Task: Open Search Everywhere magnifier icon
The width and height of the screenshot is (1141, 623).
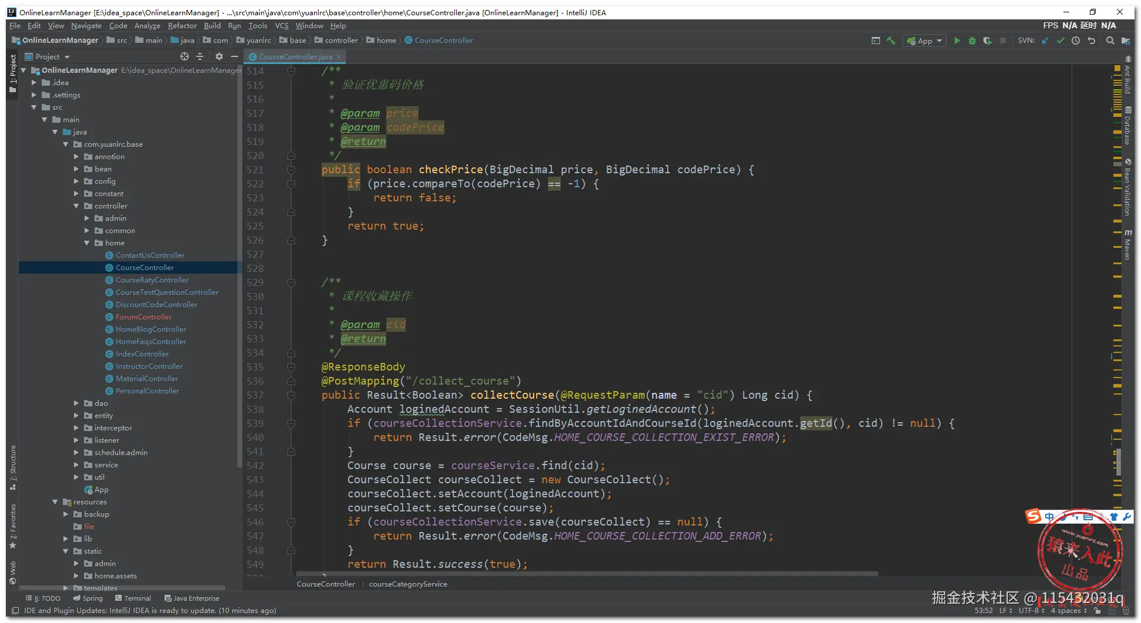Action: [1110, 41]
